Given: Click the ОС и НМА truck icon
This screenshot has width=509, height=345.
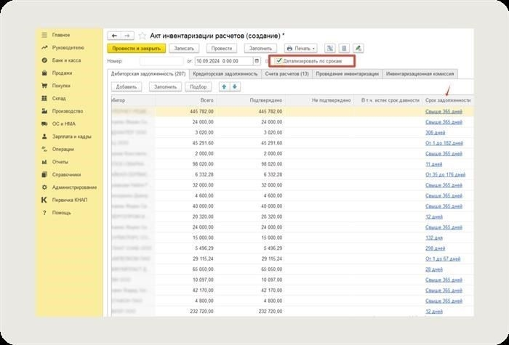Looking at the screenshot, I should click(x=44, y=124).
